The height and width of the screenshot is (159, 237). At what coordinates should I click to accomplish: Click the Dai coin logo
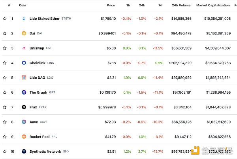[x=24, y=33]
